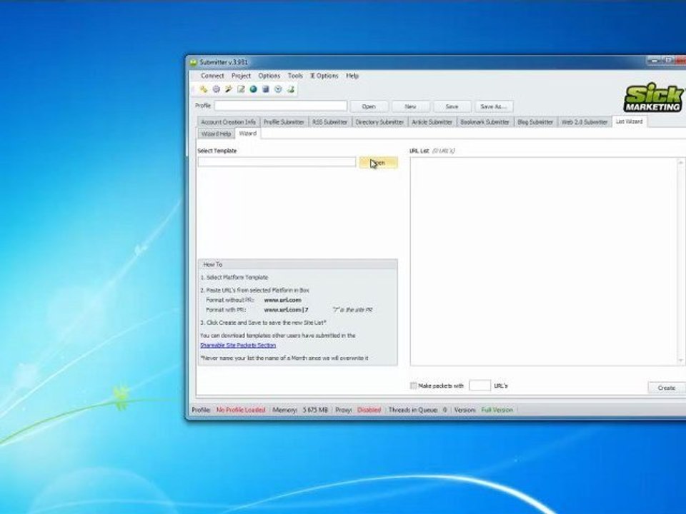Open the Tools menu
The width and height of the screenshot is (686, 514).
295,76
